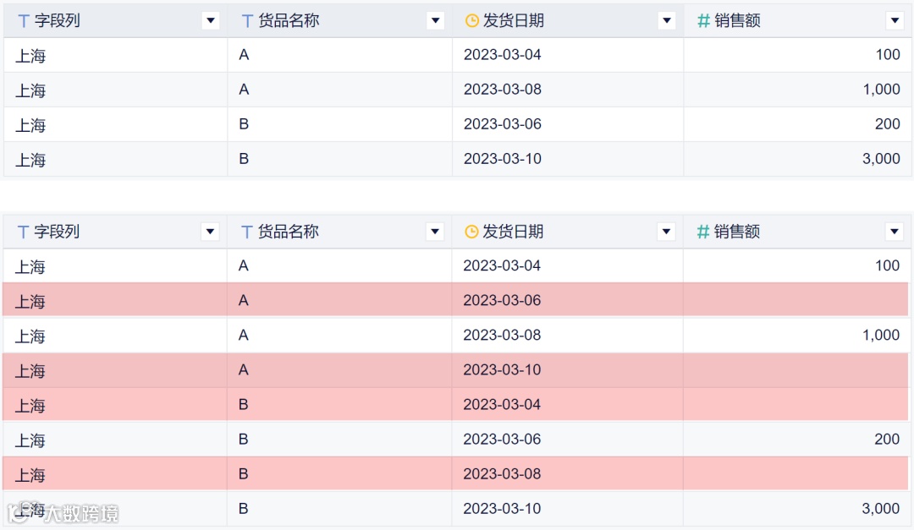Open the 字段列 column dropdown in upper table

pyautogui.click(x=211, y=21)
